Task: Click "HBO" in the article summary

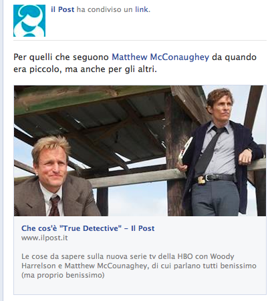Action: pyautogui.click(x=185, y=256)
